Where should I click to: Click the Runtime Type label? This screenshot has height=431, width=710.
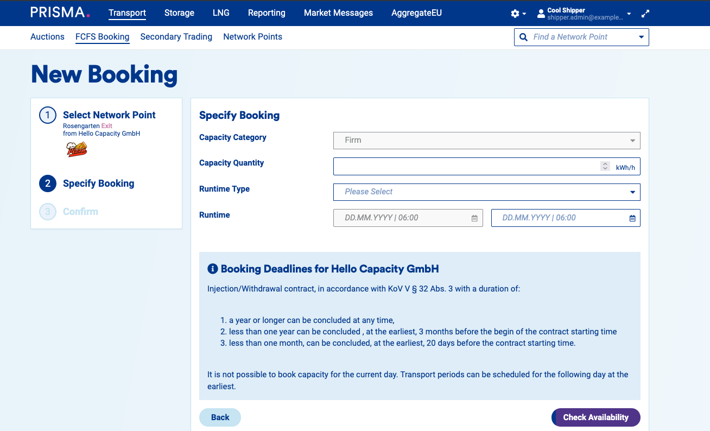224,189
